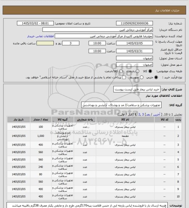Click the validity hour field next to 1405/03/31
This screenshot has width=189, height=208.
pos(97,51)
